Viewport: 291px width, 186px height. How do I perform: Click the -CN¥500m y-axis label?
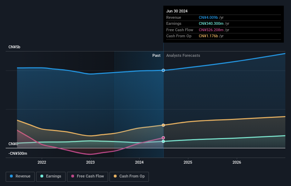pos(18,153)
